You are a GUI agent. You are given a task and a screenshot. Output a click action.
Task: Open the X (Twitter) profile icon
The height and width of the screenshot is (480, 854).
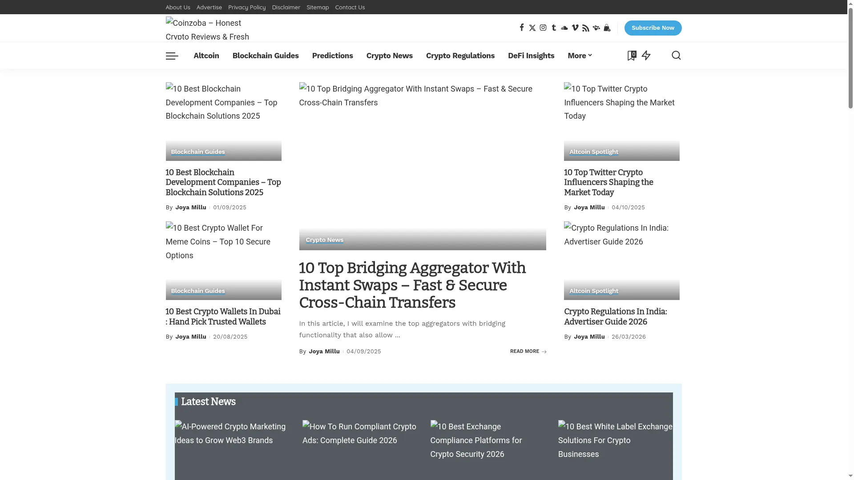click(532, 28)
